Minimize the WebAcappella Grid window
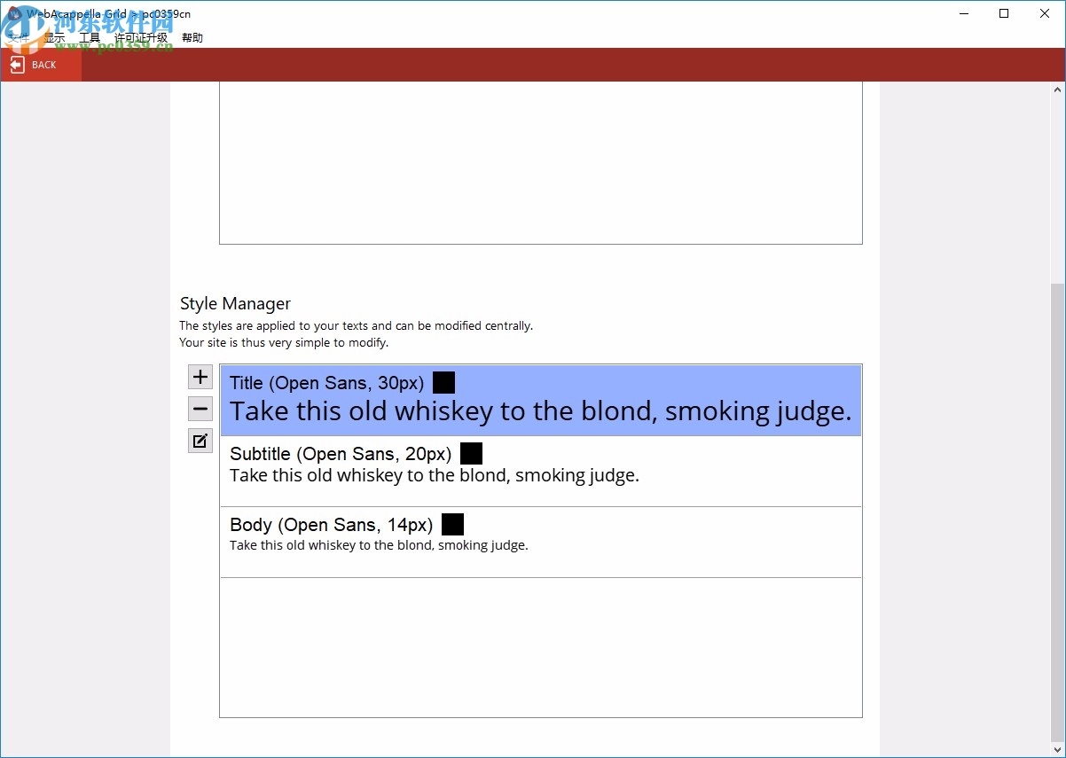Viewport: 1066px width, 758px height. [963, 13]
